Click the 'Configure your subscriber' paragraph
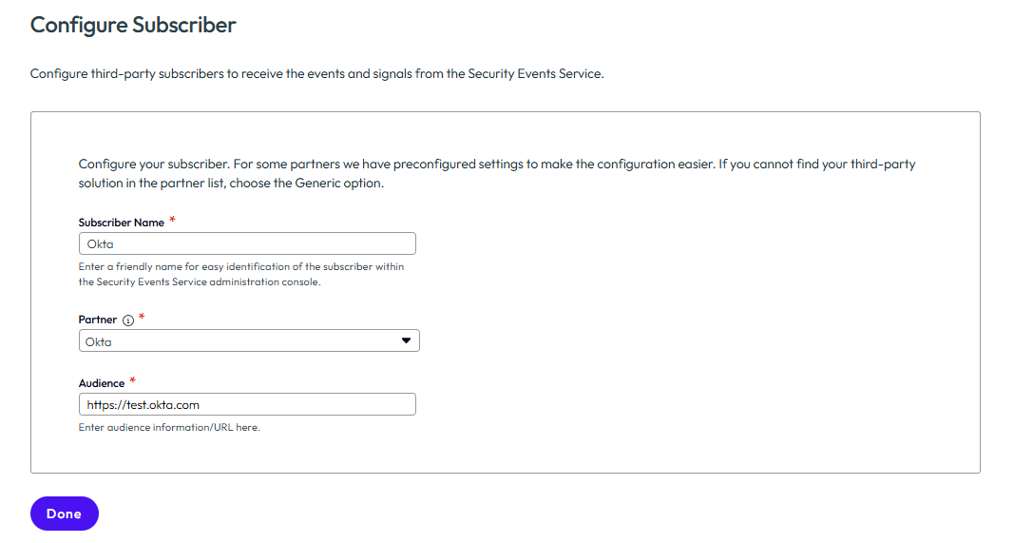 pyautogui.click(x=497, y=173)
